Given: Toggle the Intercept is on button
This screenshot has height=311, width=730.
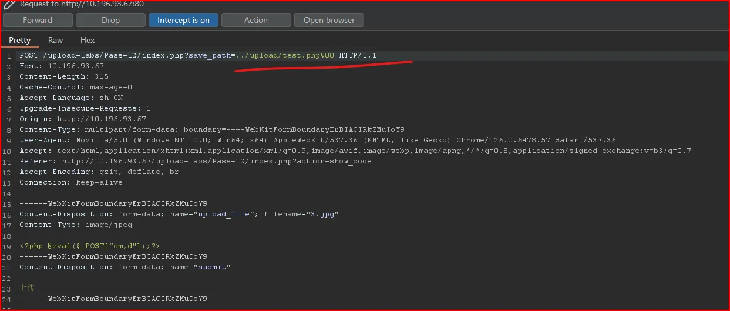Looking at the screenshot, I should [x=183, y=20].
